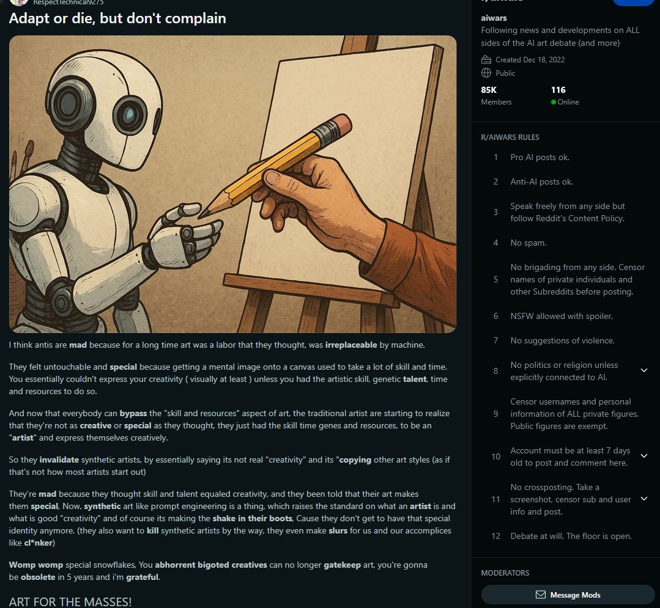Click the 'ART FOR THE MASSES!' heading
The image size is (660, 608).
[70, 602]
